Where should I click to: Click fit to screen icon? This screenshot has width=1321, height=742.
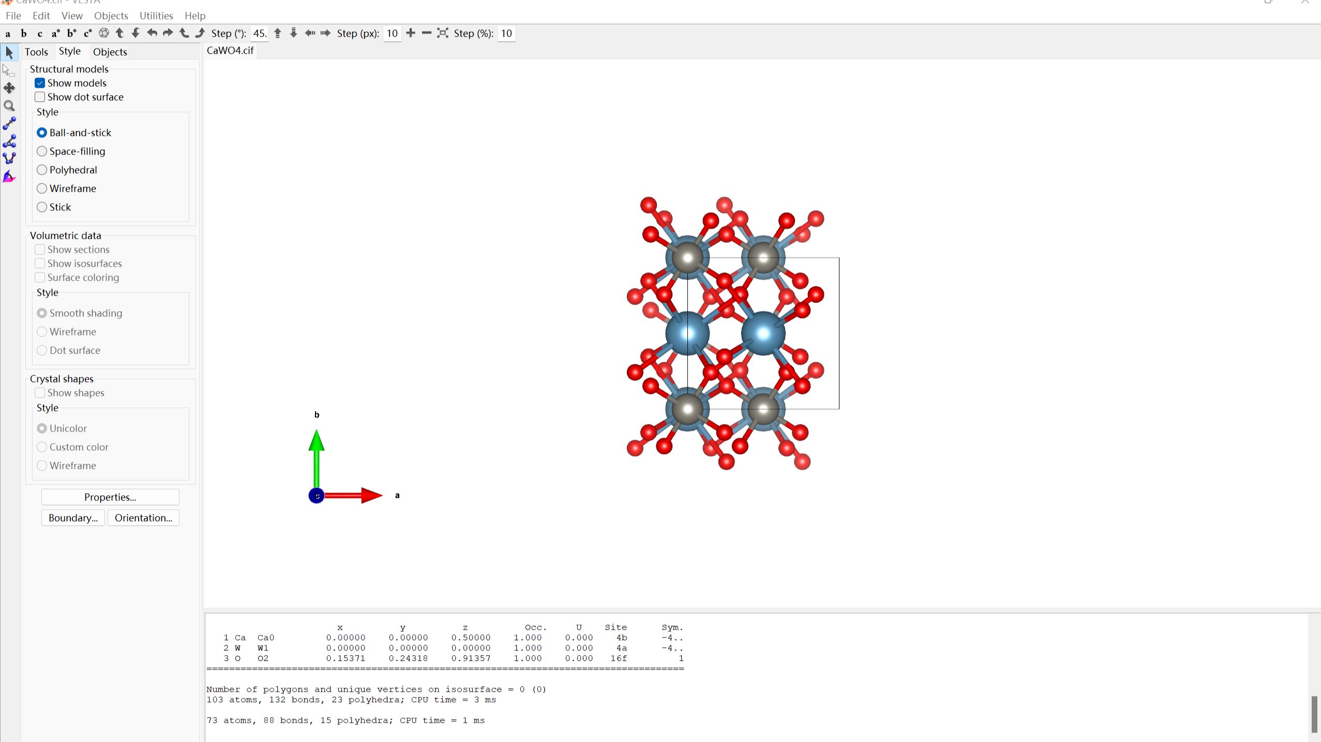point(442,34)
